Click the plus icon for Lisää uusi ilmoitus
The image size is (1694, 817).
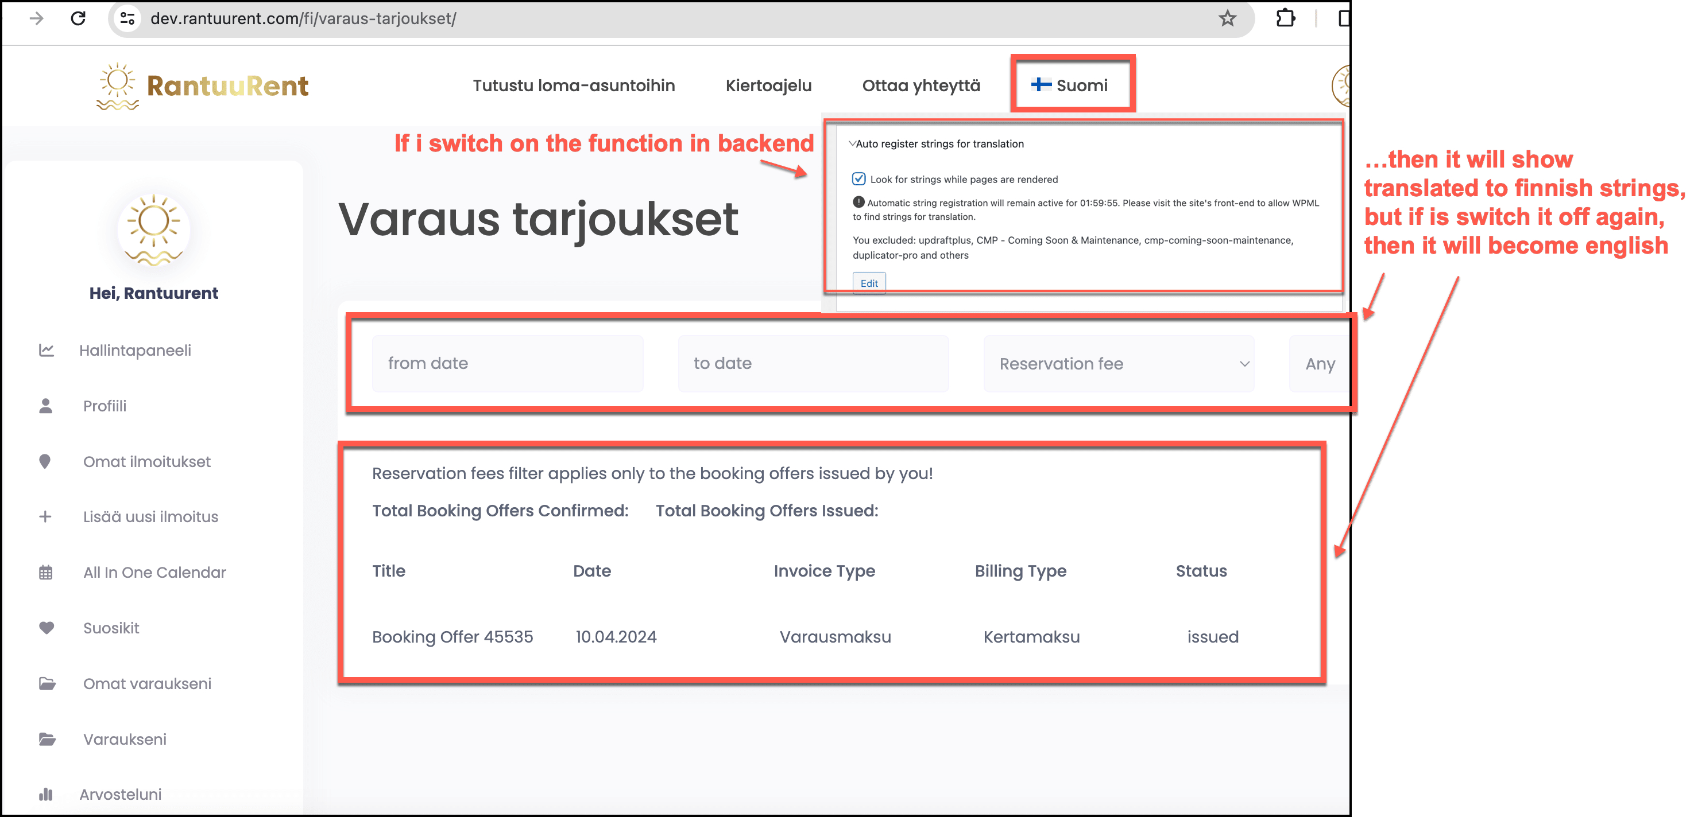pyautogui.click(x=45, y=518)
